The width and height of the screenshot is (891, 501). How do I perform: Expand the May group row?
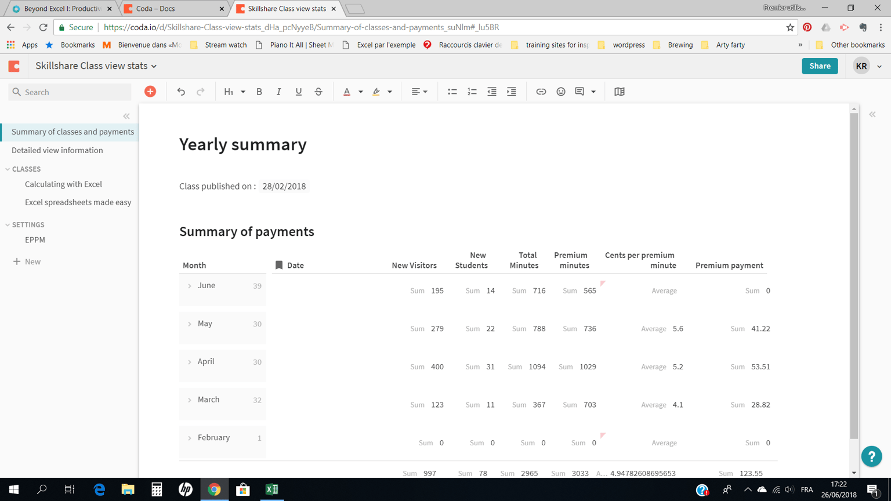(190, 324)
